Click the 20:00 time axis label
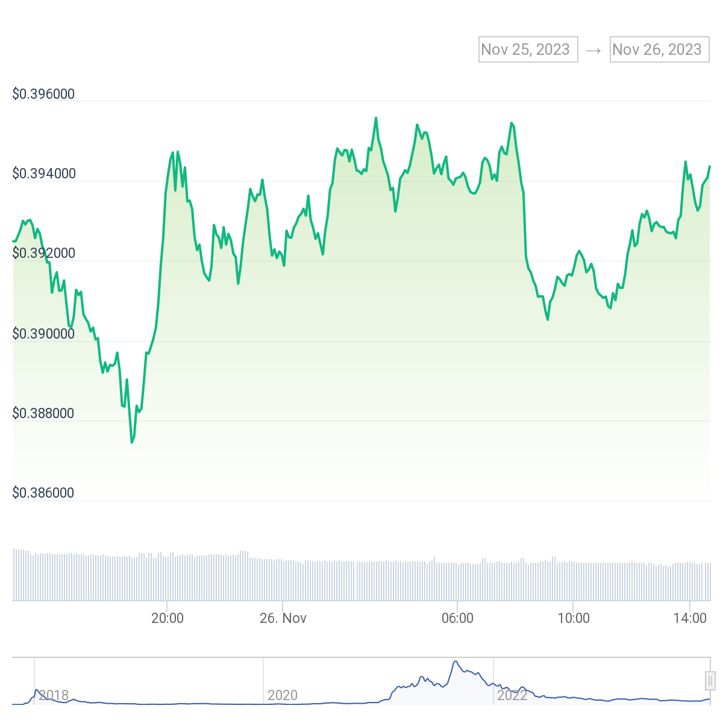Screen dimensions: 723x723 (x=167, y=618)
